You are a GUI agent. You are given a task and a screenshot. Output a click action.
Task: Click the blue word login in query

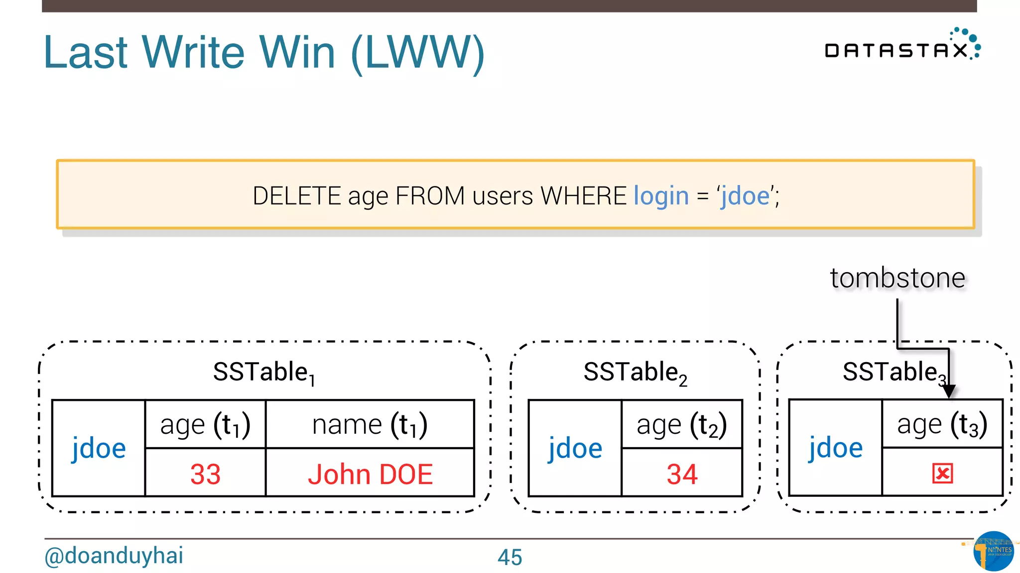[x=661, y=196]
